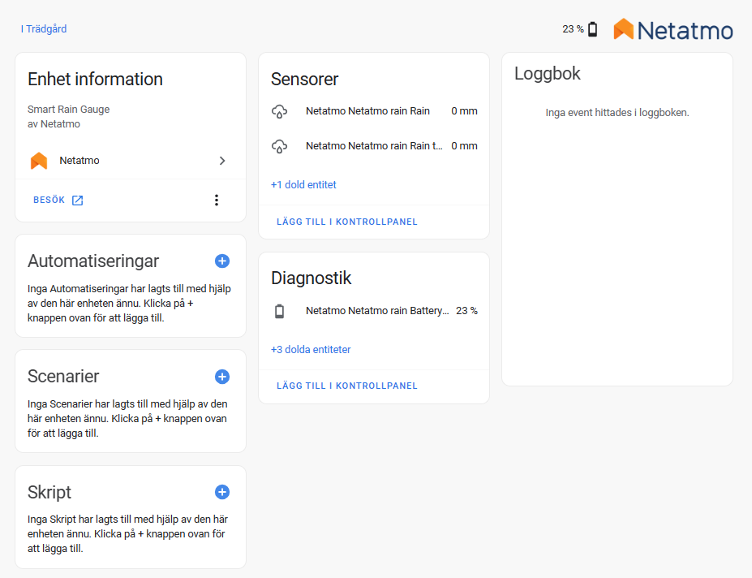Viewport: 752px width, 578px height.
Task: Click the battery icon in the header
Action: [593, 29]
